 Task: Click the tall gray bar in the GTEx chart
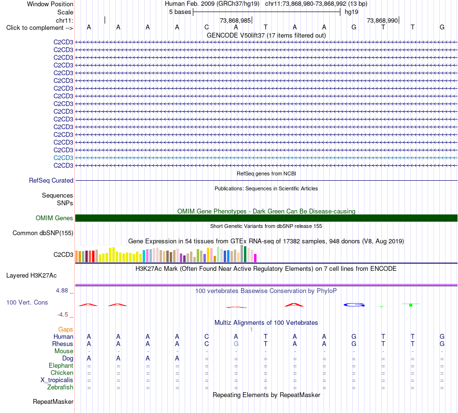coord(242,253)
